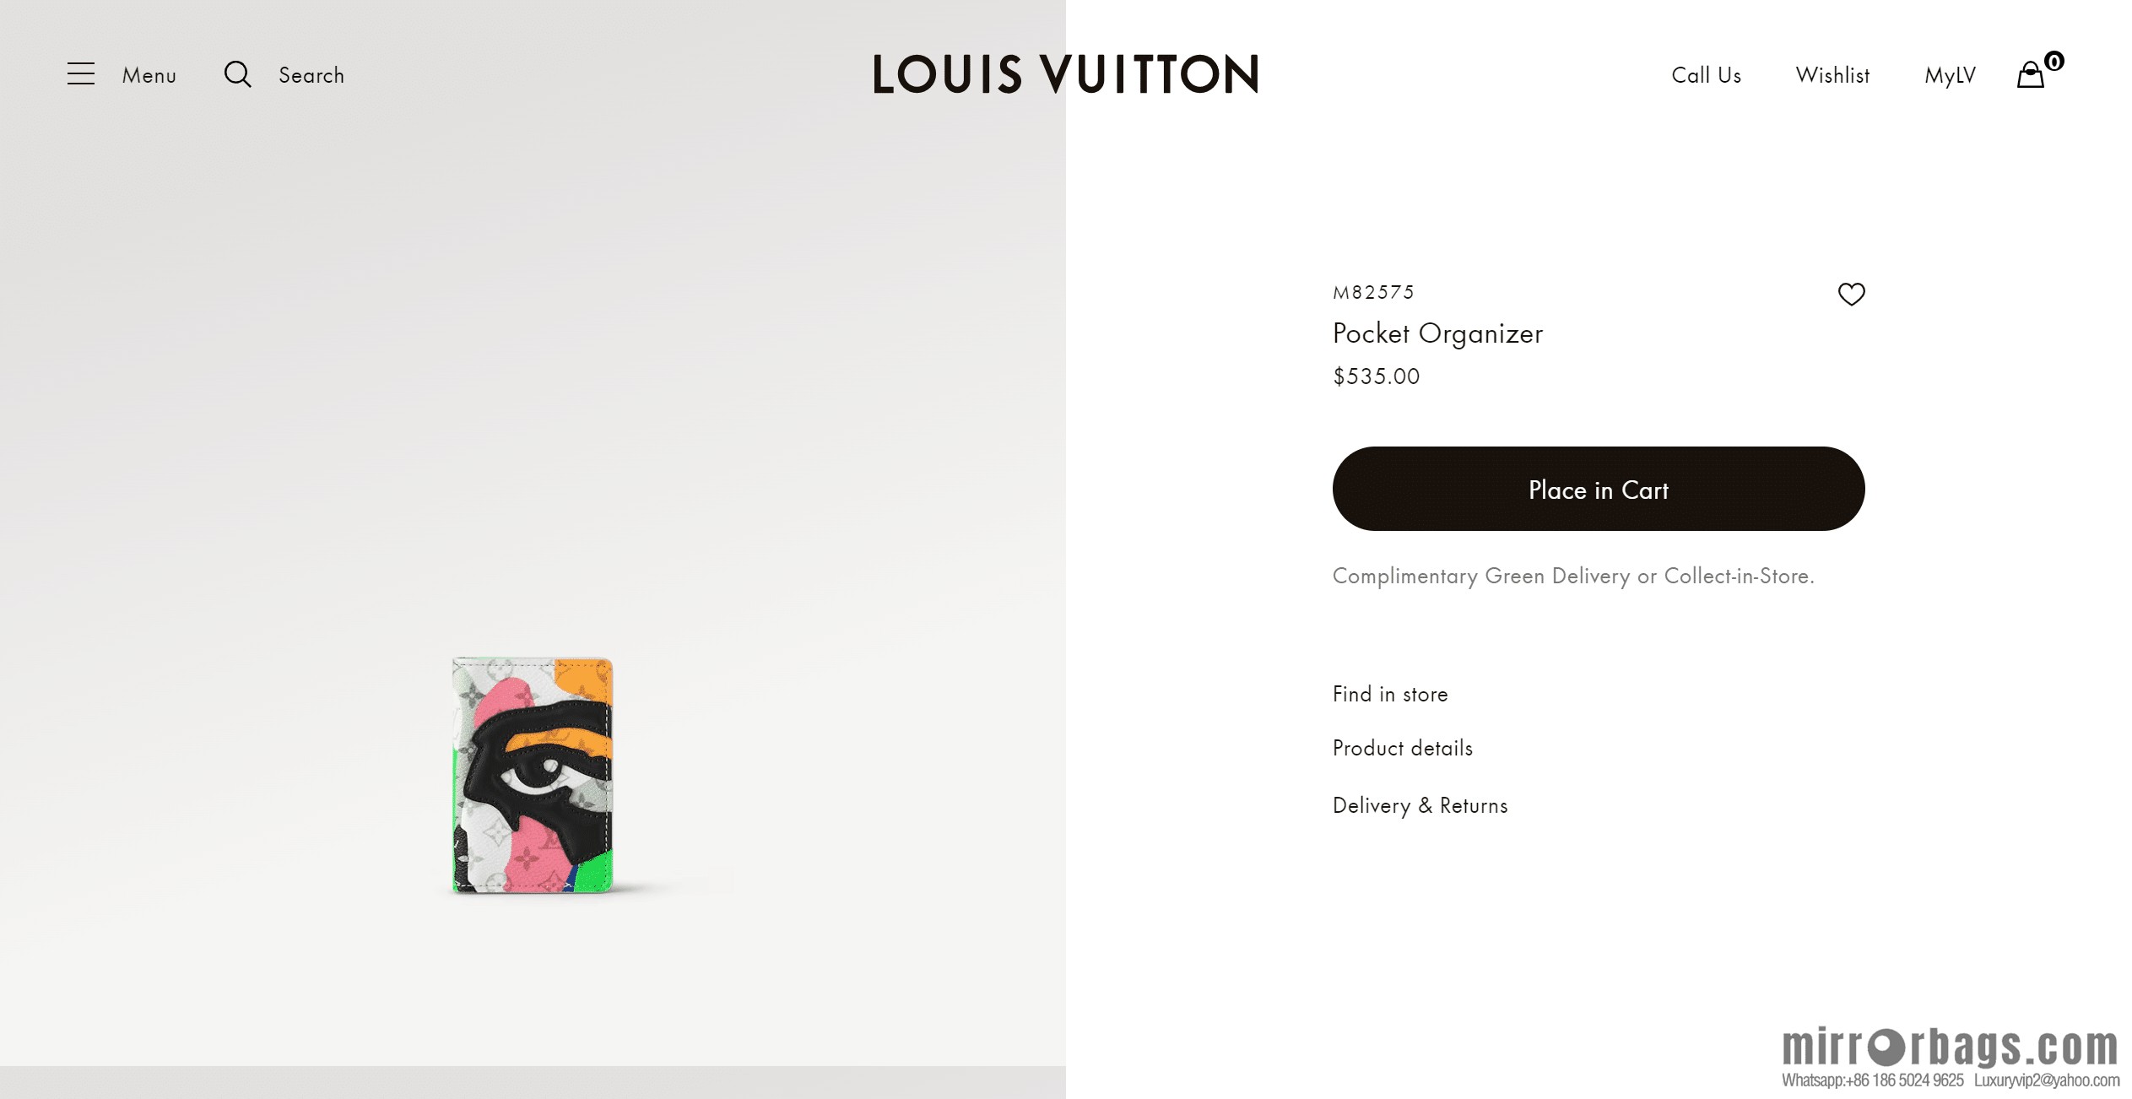The image size is (2132, 1099).
Task: Open the hamburger menu icon
Action: pyautogui.click(x=81, y=74)
